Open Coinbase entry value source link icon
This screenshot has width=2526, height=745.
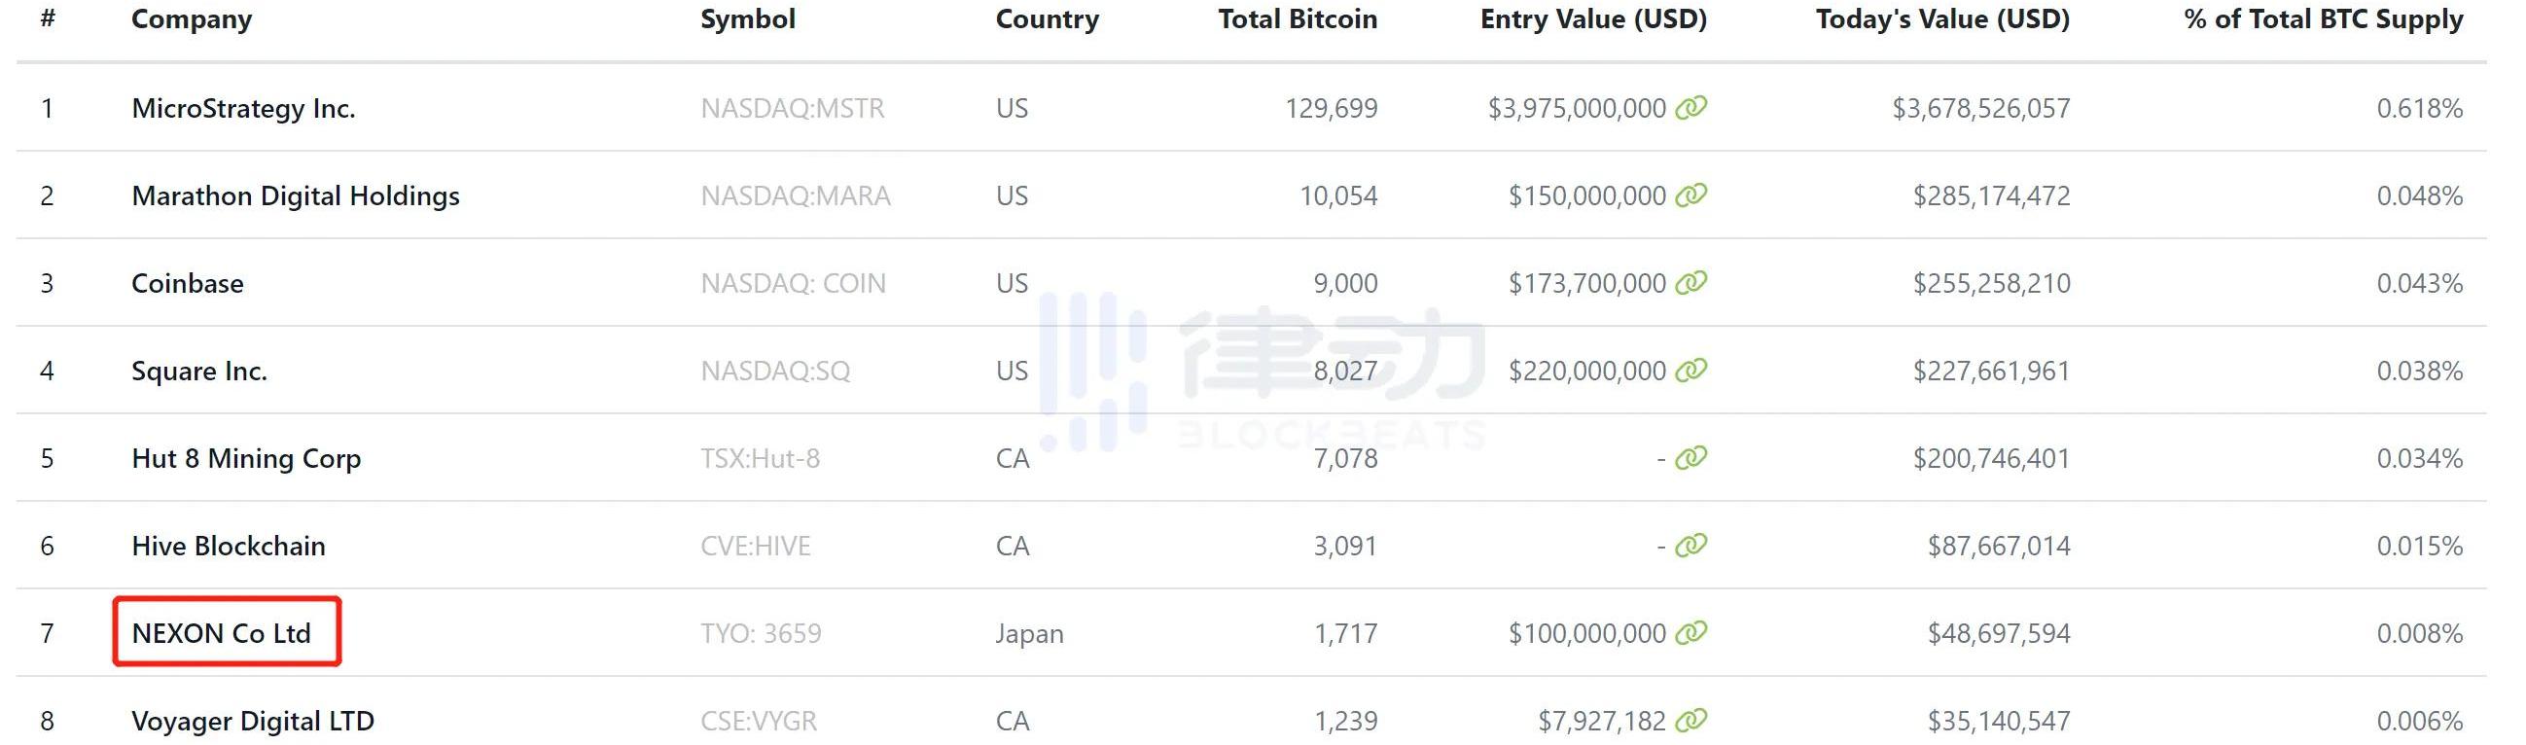pyautogui.click(x=1690, y=283)
